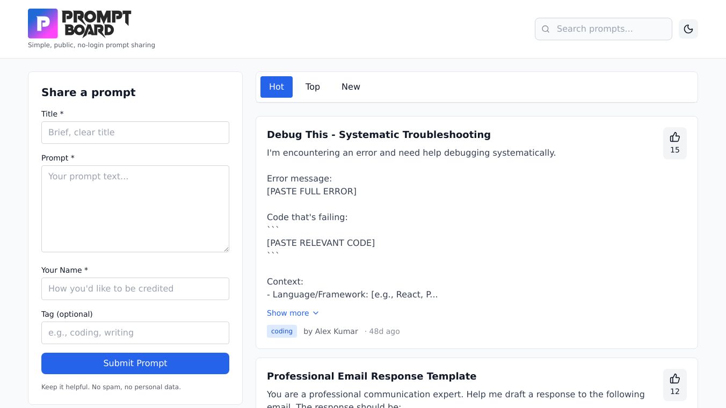The width and height of the screenshot is (726, 408).
Task: Switch to the Top tab
Action: tap(313, 87)
